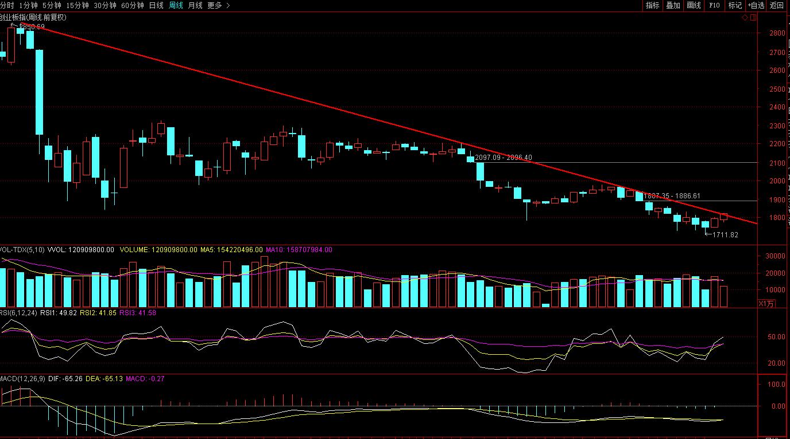The image size is (790, 439).
Task: Switch to the 60分钟 timeframe tab
Action: coord(133,5)
